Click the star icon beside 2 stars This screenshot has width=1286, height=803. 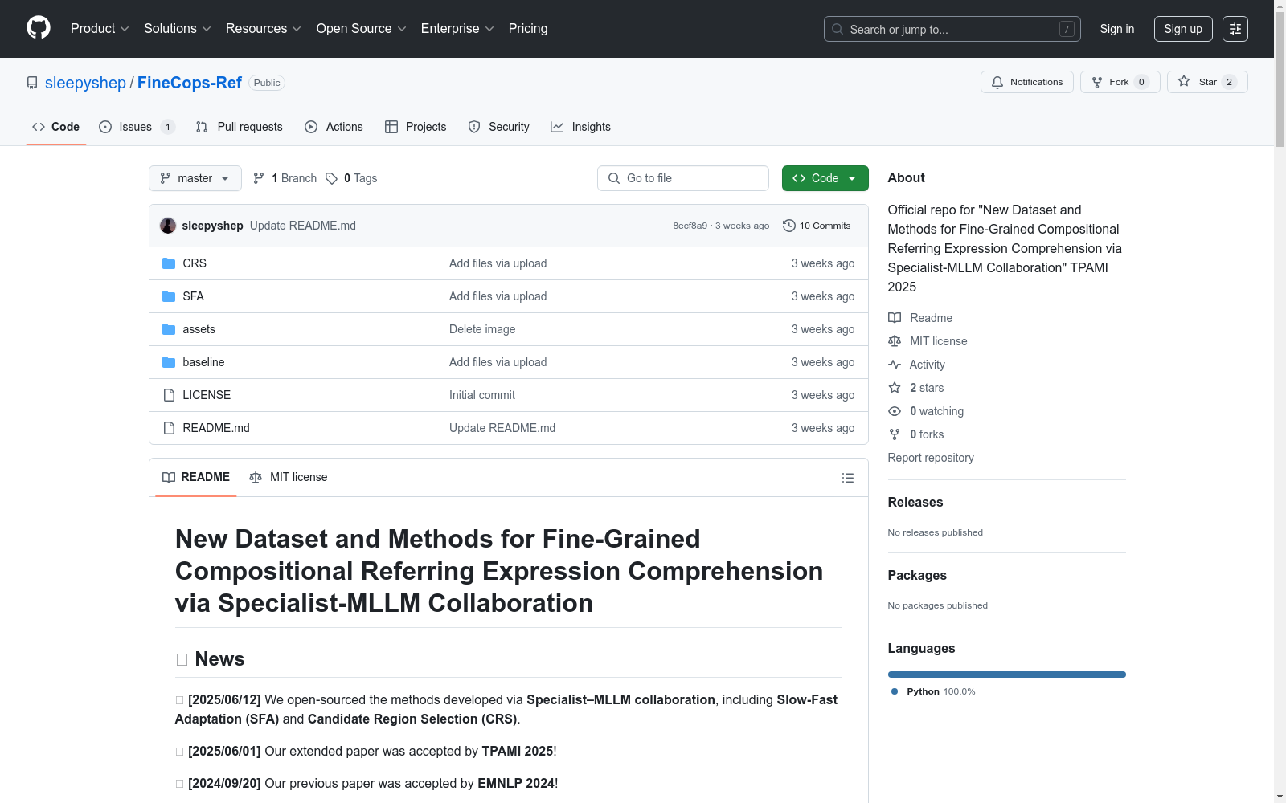(895, 388)
